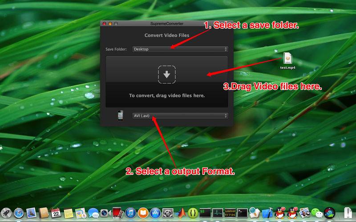
Task: Zoom the SupremeConverter window with the gray button
Action: (115, 23)
